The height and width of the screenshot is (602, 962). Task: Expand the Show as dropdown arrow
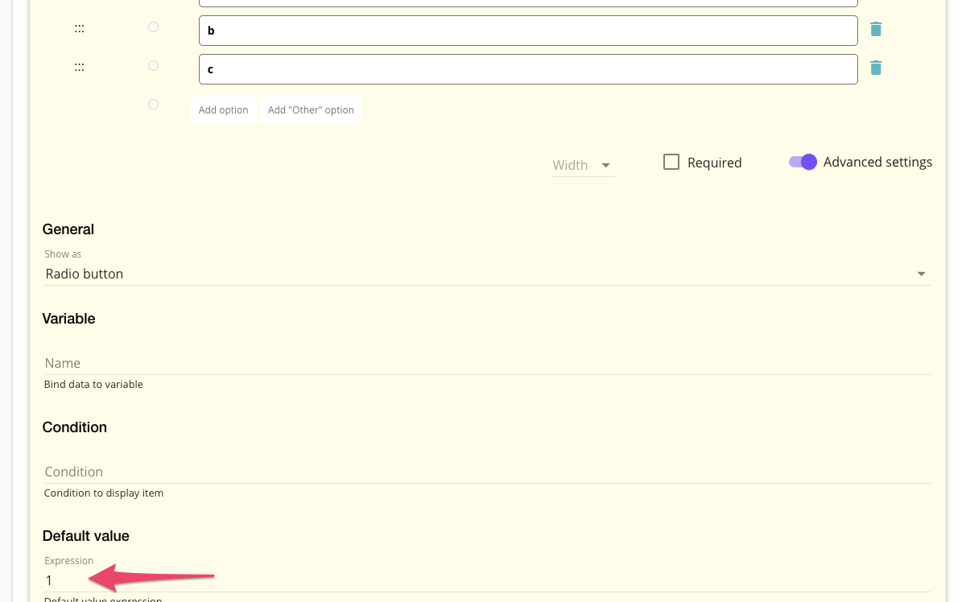pos(921,274)
